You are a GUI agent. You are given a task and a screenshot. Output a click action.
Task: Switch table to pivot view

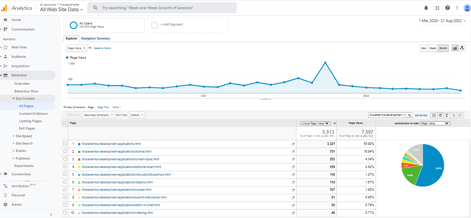pos(460,115)
